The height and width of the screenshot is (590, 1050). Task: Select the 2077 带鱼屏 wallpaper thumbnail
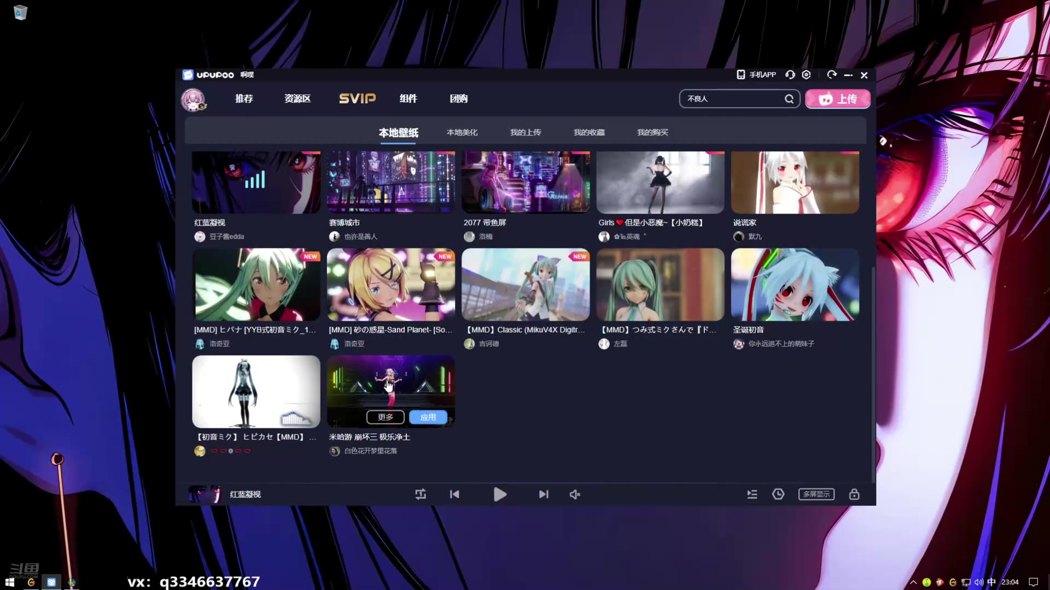coord(526,182)
